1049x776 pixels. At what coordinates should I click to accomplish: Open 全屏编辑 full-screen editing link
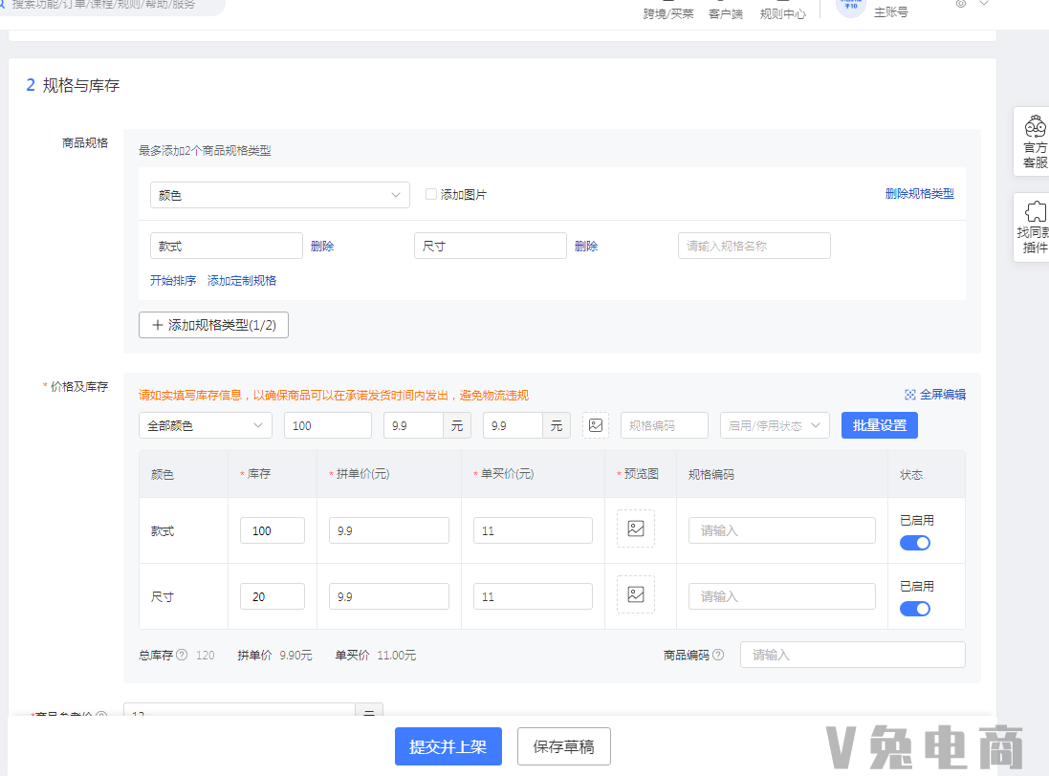(x=933, y=394)
